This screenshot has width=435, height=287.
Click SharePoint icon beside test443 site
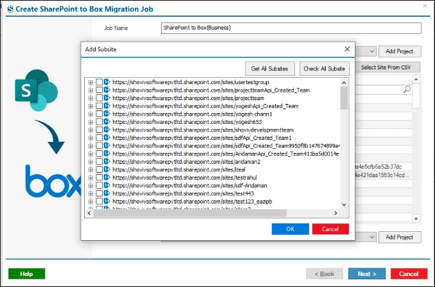click(107, 193)
